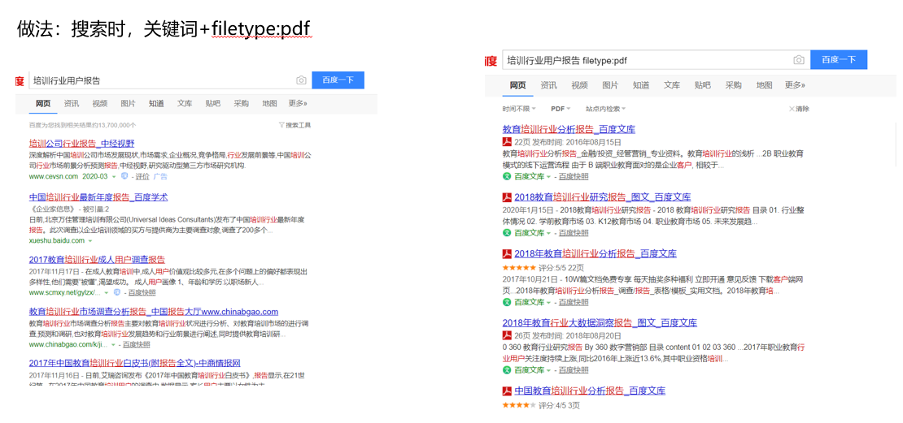Switch to 视频 tab on the page without filetype
The height and width of the screenshot is (423, 903).
pyautogui.click(x=99, y=103)
